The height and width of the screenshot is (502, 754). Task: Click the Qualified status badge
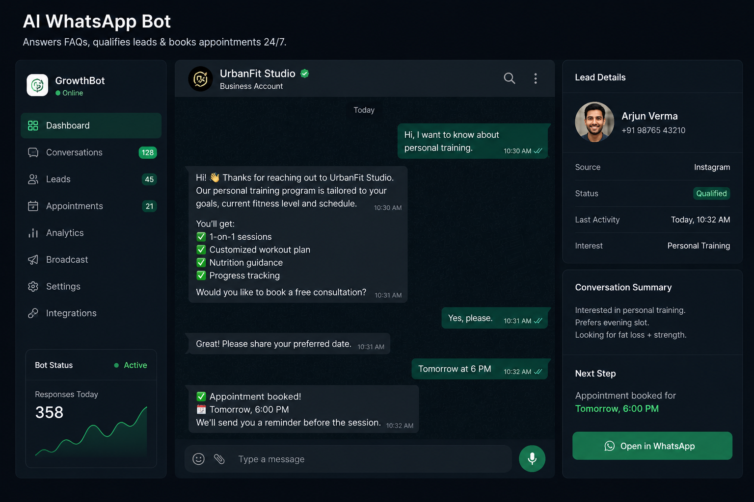[x=711, y=193]
